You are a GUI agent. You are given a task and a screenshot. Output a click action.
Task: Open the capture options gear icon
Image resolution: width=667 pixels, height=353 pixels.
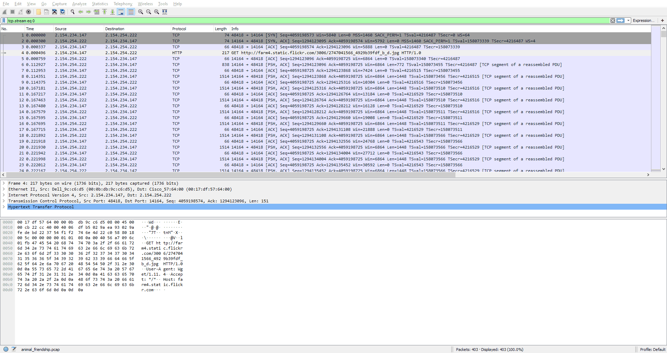28,12
